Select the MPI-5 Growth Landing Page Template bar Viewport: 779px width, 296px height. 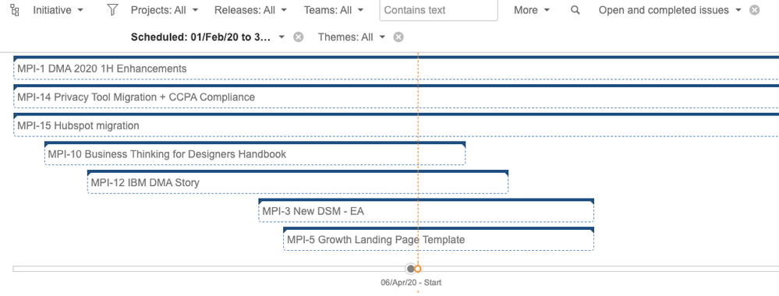pyautogui.click(x=439, y=239)
